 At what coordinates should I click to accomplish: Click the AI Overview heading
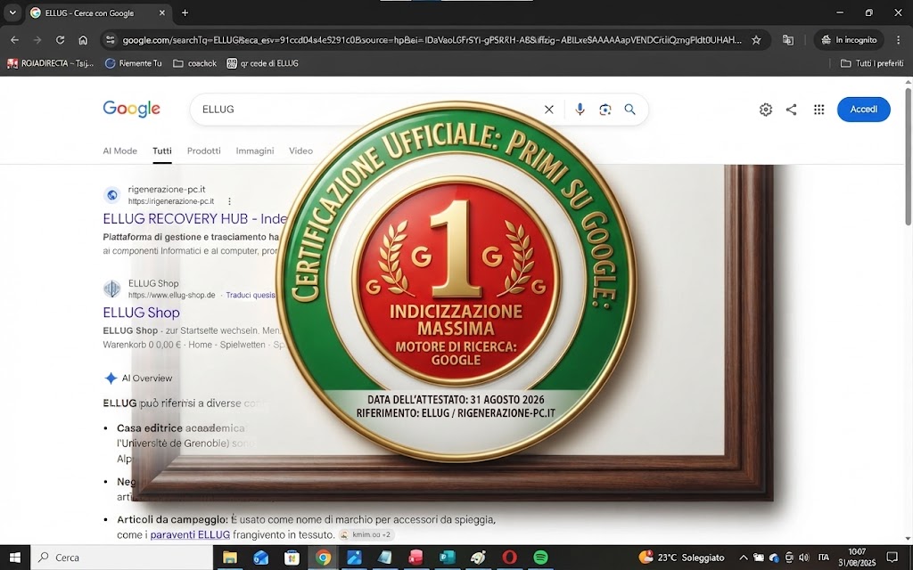click(x=147, y=378)
